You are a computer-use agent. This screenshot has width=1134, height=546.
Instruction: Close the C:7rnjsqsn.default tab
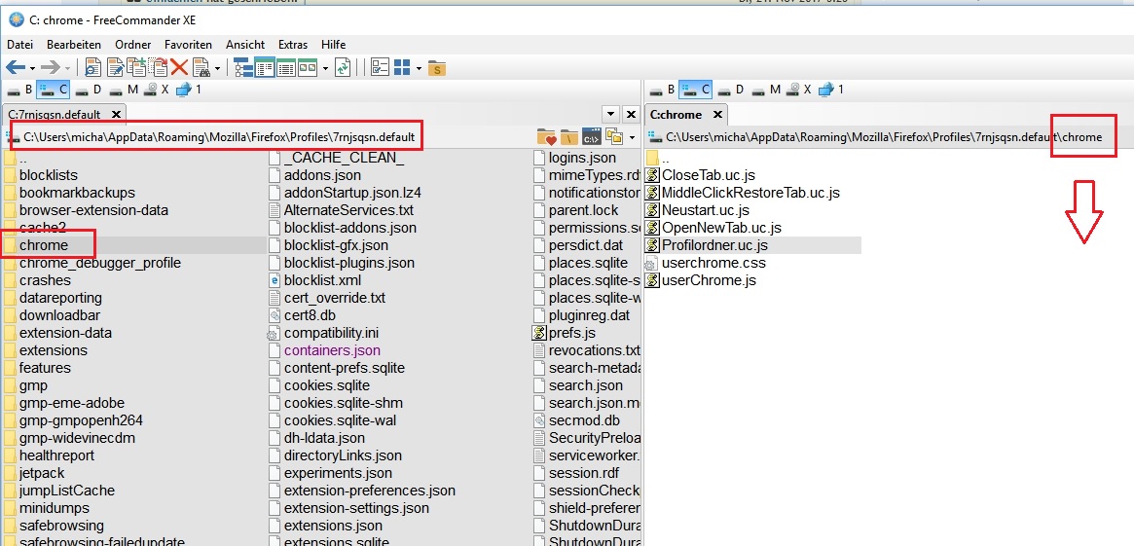(116, 114)
